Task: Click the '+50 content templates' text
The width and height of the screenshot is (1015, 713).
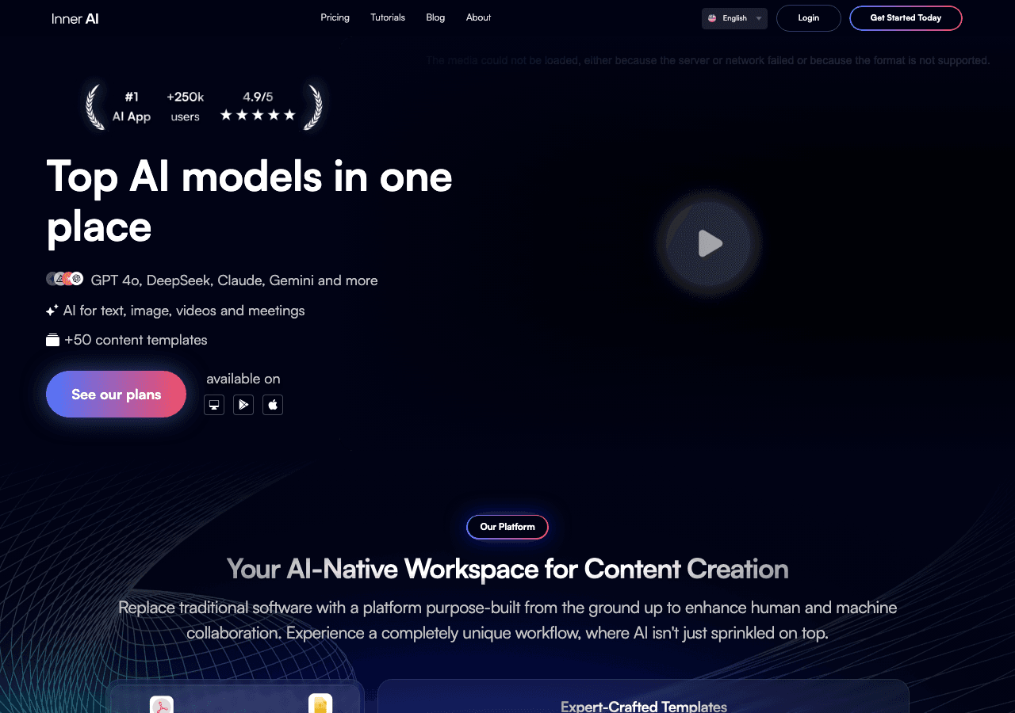Action: click(x=136, y=340)
